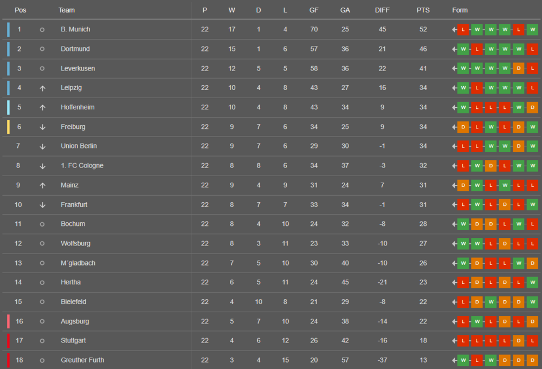Click the form arrow in Greuther Furth's row

tap(454, 360)
